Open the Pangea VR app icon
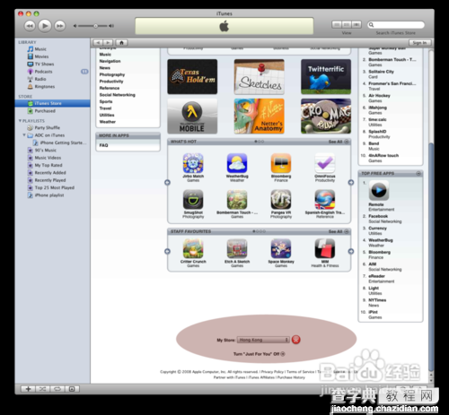 (281, 199)
